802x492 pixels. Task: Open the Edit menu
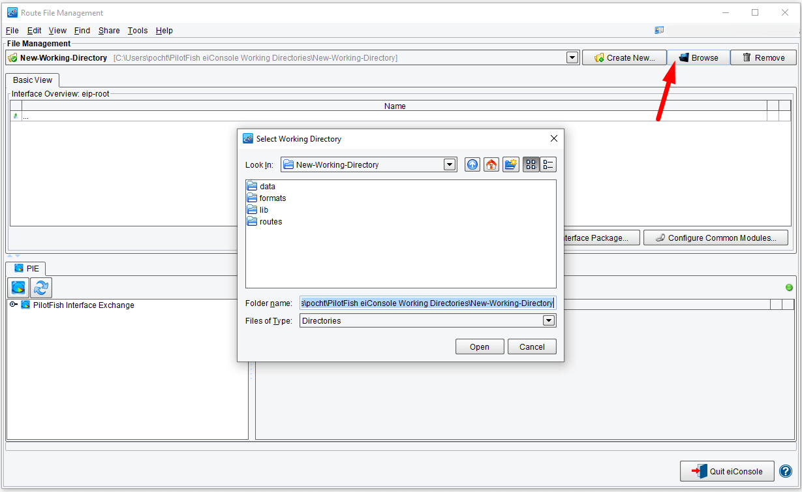click(x=34, y=31)
